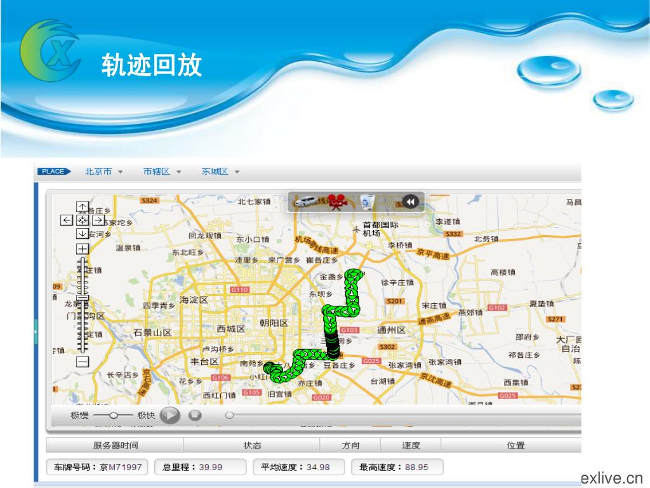Zoom in the map with plus button
The height and width of the screenshot is (488, 650).
(83, 248)
